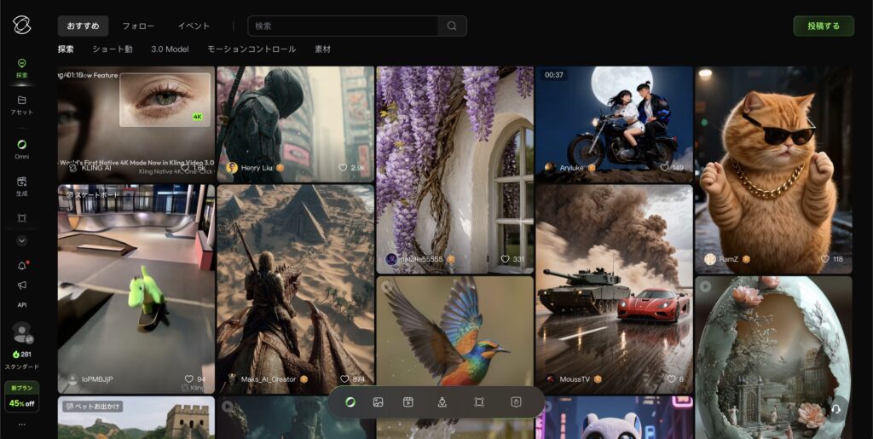This screenshot has height=439, width=873.
Task: Like the RamZ cat video heart
Action: (x=824, y=259)
